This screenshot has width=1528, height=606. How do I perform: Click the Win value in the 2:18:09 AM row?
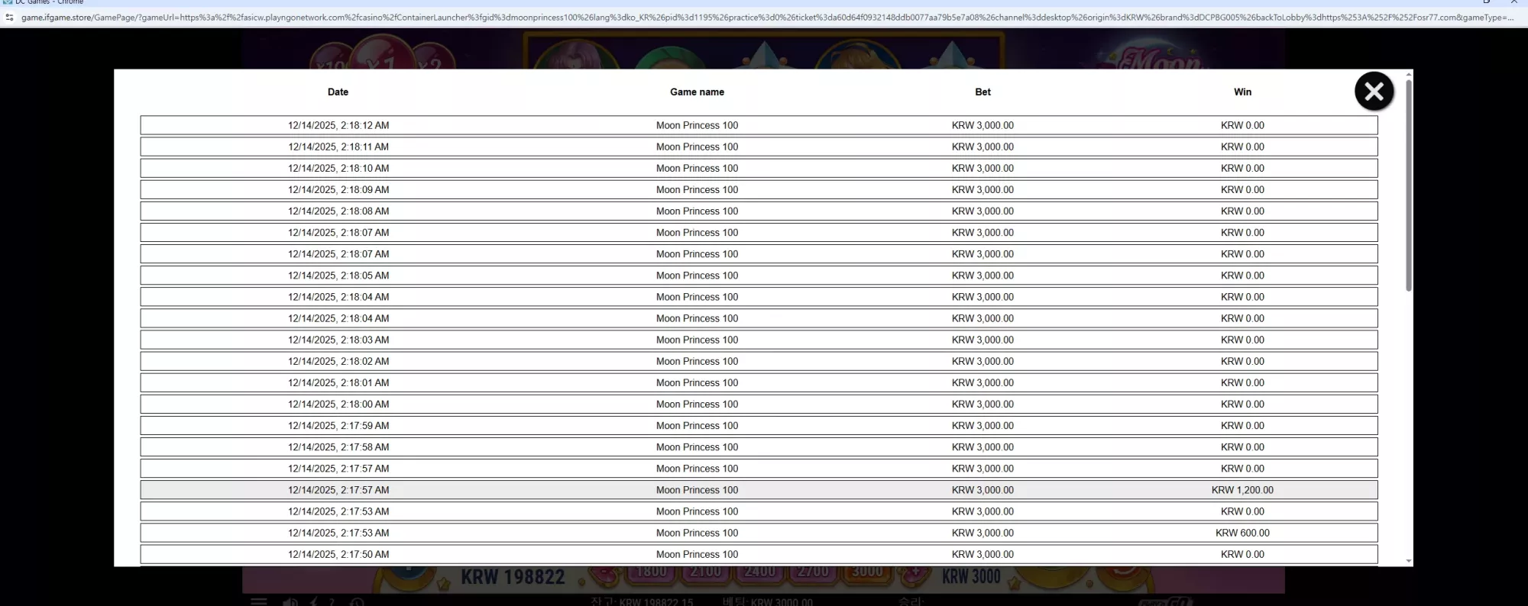pos(1242,190)
